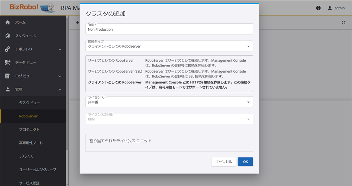
Task: Click the 管理 person icon
Action: click(x=8, y=89)
